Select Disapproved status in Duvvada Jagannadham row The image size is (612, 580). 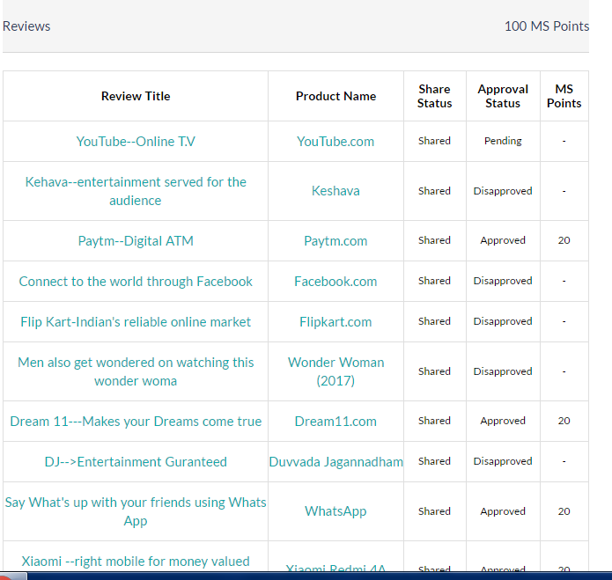(x=503, y=461)
